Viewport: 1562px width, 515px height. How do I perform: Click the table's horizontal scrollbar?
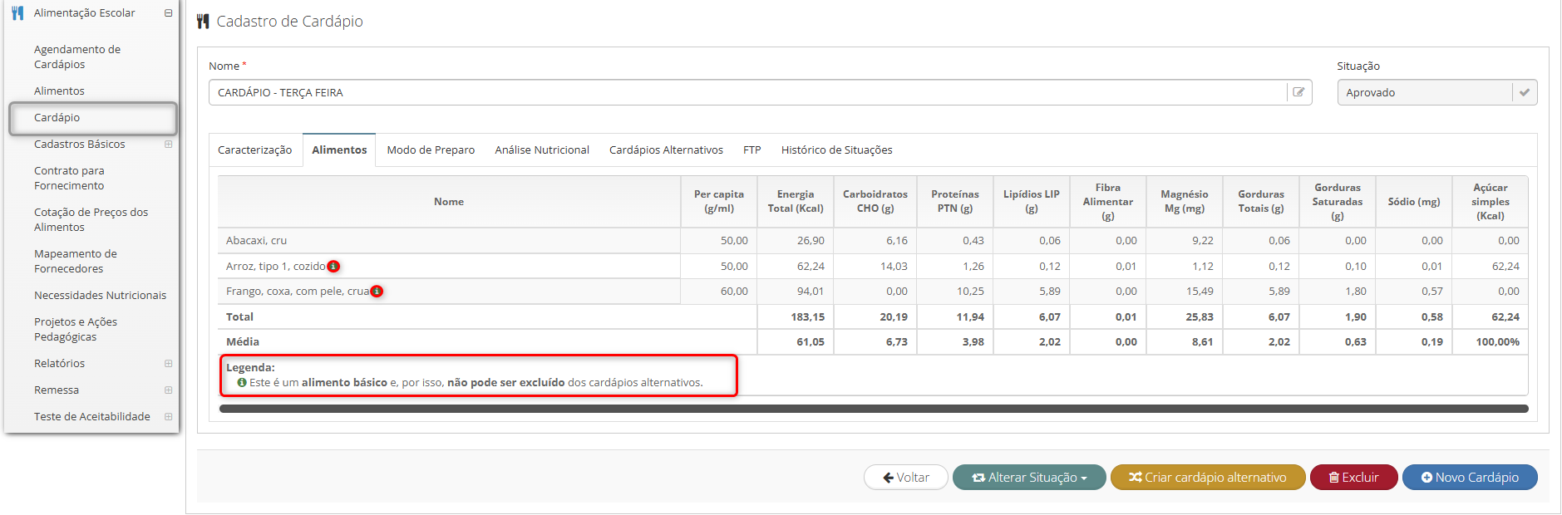coord(874,409)
